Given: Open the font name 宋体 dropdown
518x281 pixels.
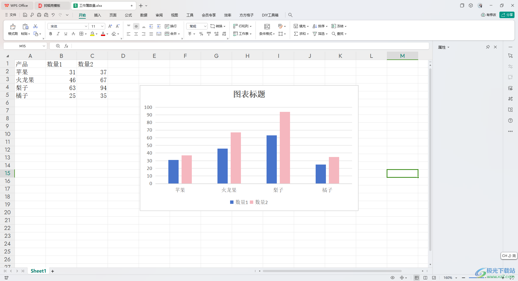Looking at the screenshot, I should 86,26.
